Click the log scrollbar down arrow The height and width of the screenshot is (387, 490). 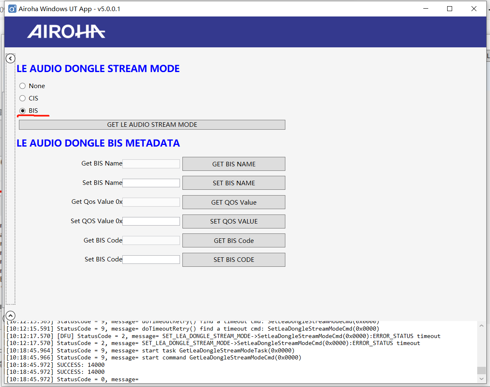click(x=481, y=379)
